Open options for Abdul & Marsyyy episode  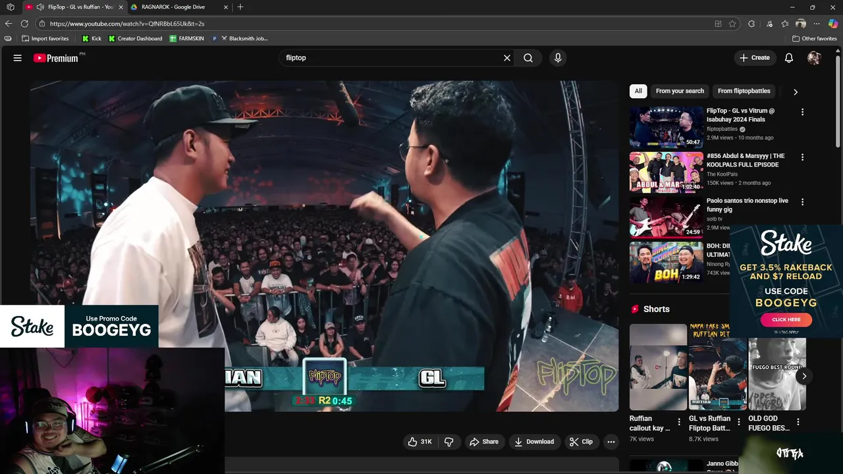pos(802,157)
